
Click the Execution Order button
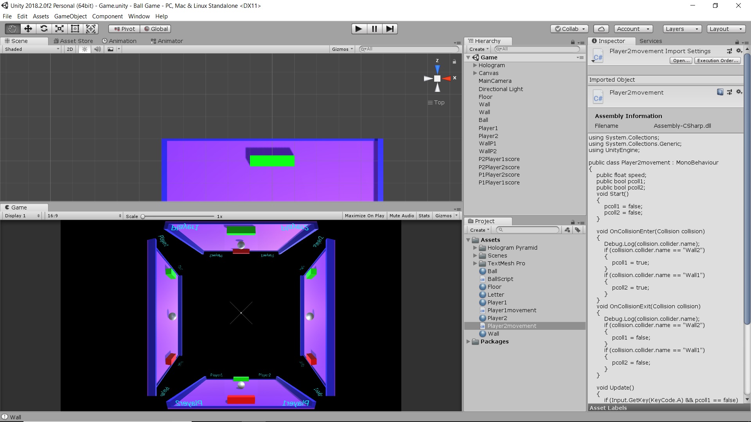pyautogui.click(x=717, y=60)
